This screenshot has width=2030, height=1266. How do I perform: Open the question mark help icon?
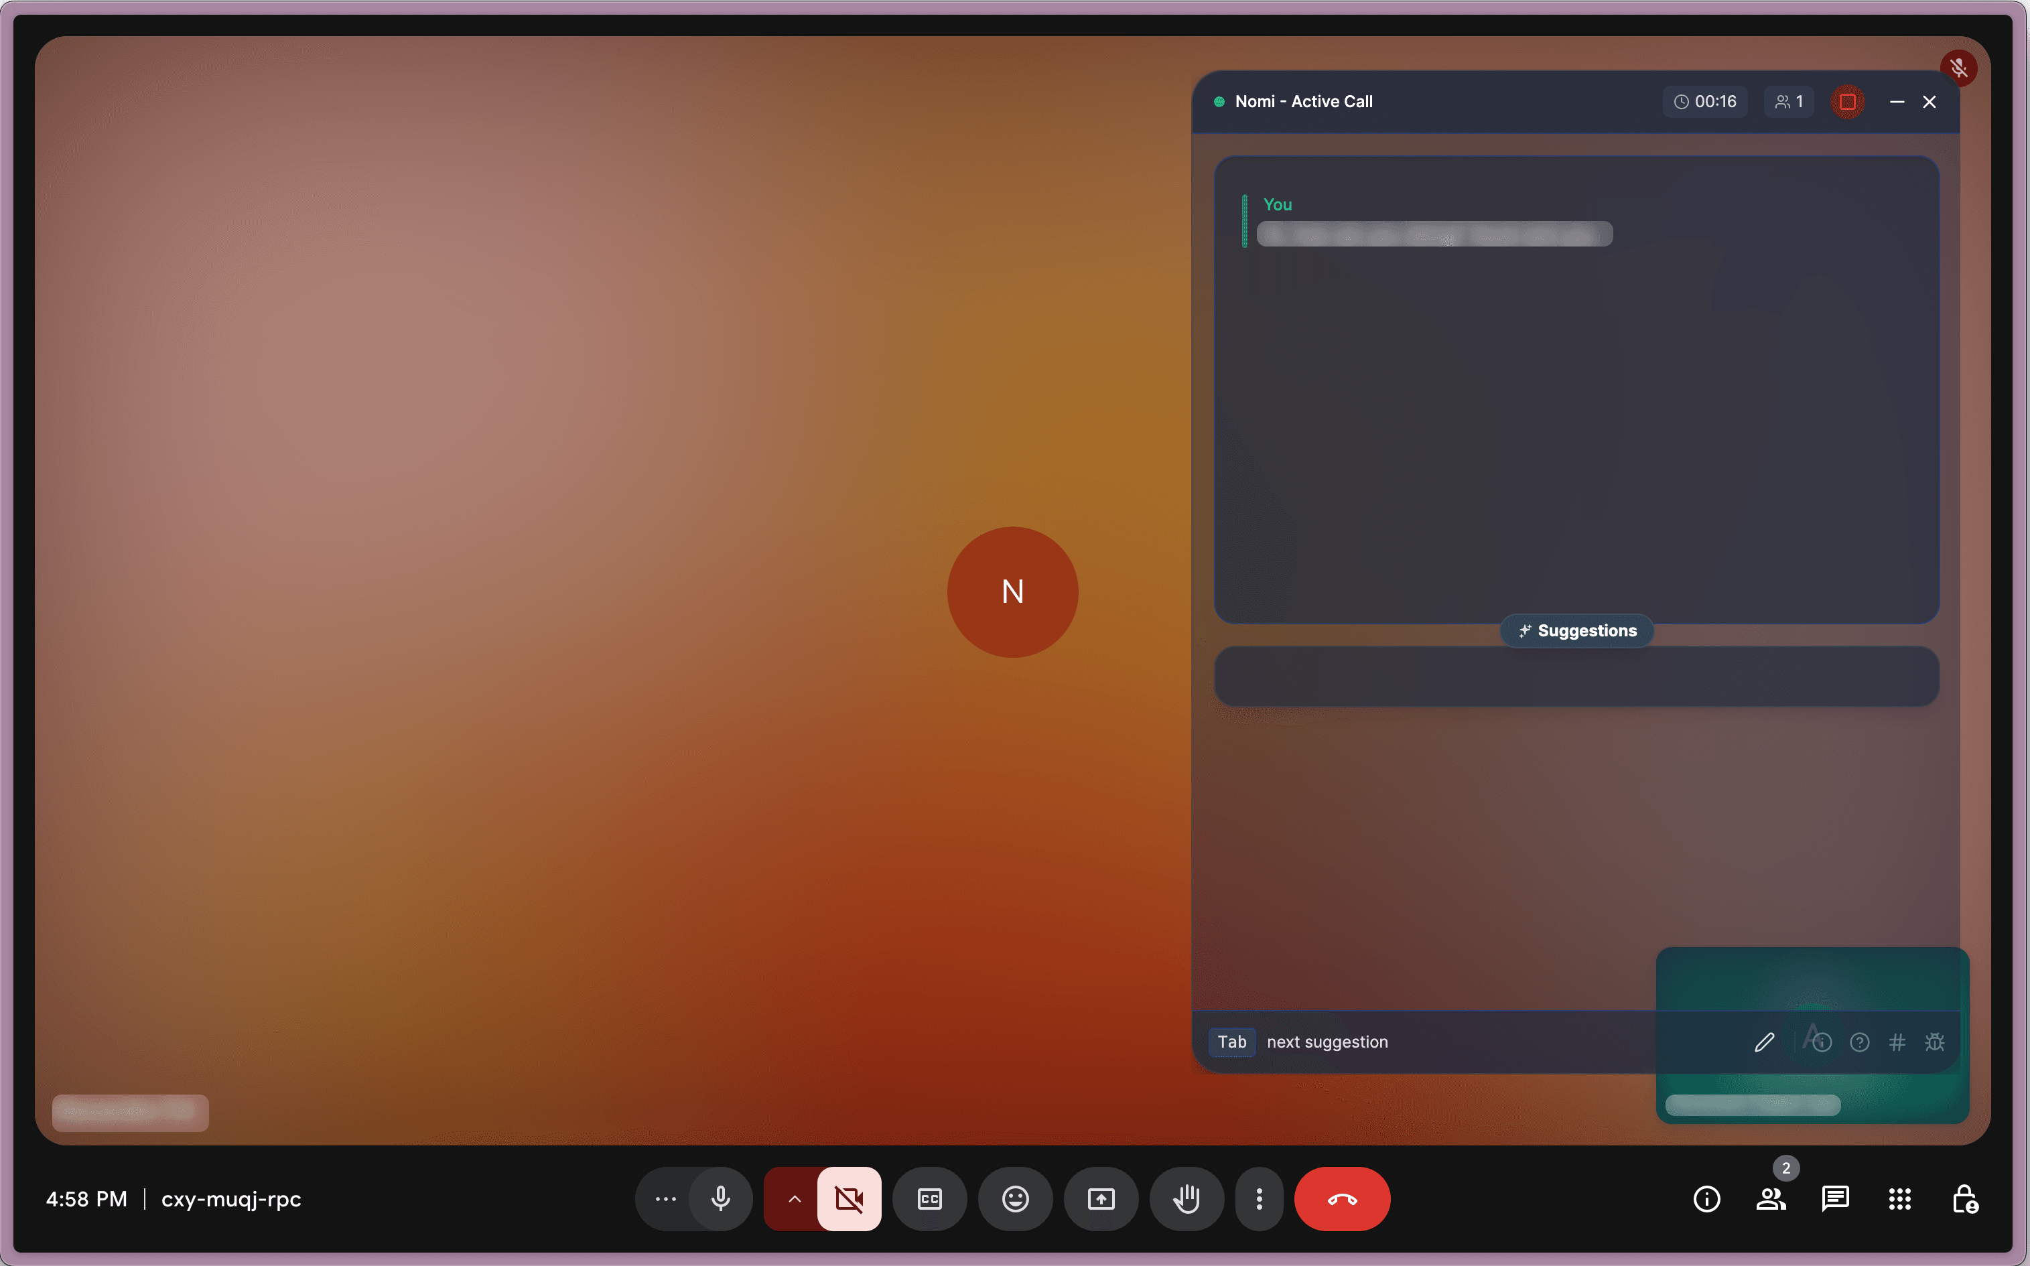coord(1859,1042)
